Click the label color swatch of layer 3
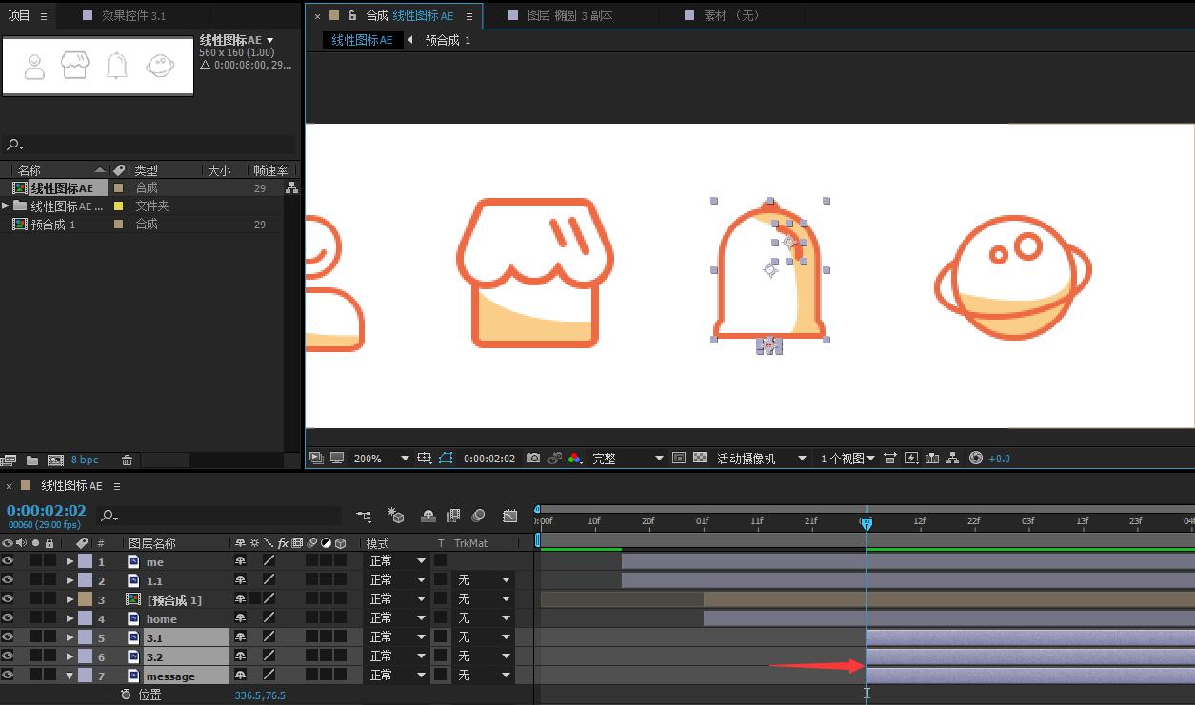This screenshot has width=1195, height=705. [x=85, y=599]
